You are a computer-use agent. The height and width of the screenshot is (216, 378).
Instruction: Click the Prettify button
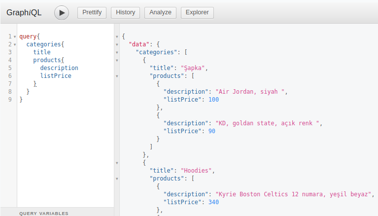(x=92, y=12)
